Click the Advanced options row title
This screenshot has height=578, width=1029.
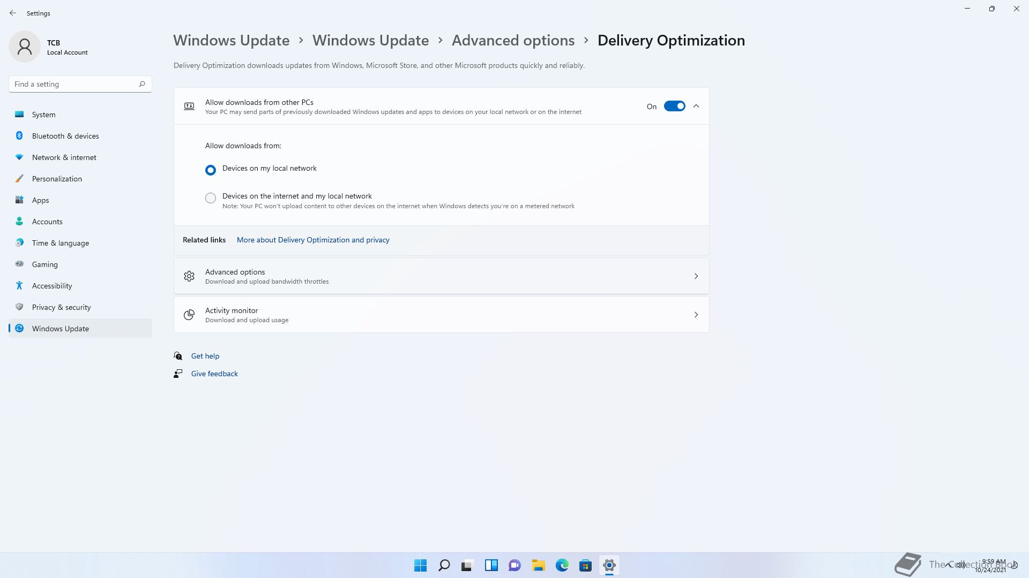click(235, 272)
